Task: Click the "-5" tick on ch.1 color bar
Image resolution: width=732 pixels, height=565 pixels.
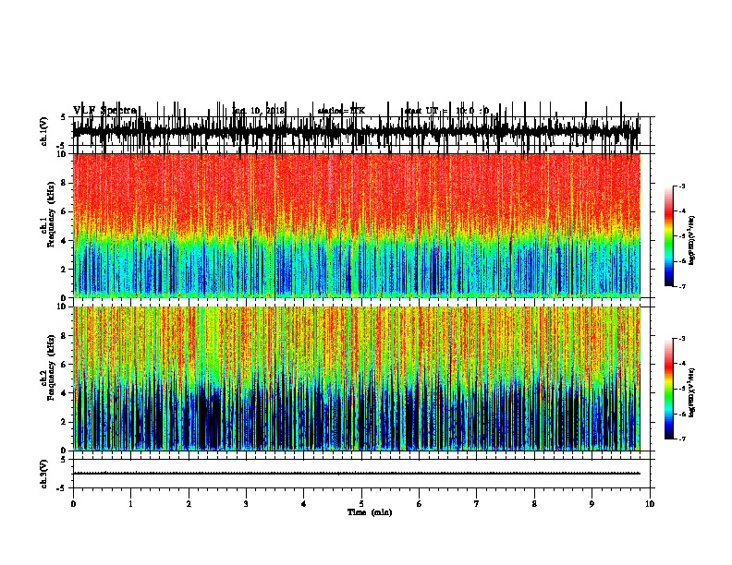Action: tap(681, 236)
